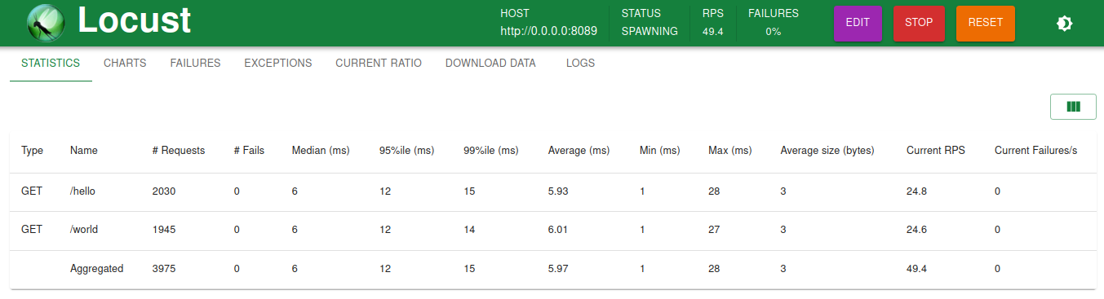Click the Current RPS column header
Screen dimensions: 1104x299
[936, 151]
